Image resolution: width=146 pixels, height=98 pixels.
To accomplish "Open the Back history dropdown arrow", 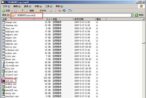I will pos(12,11).
